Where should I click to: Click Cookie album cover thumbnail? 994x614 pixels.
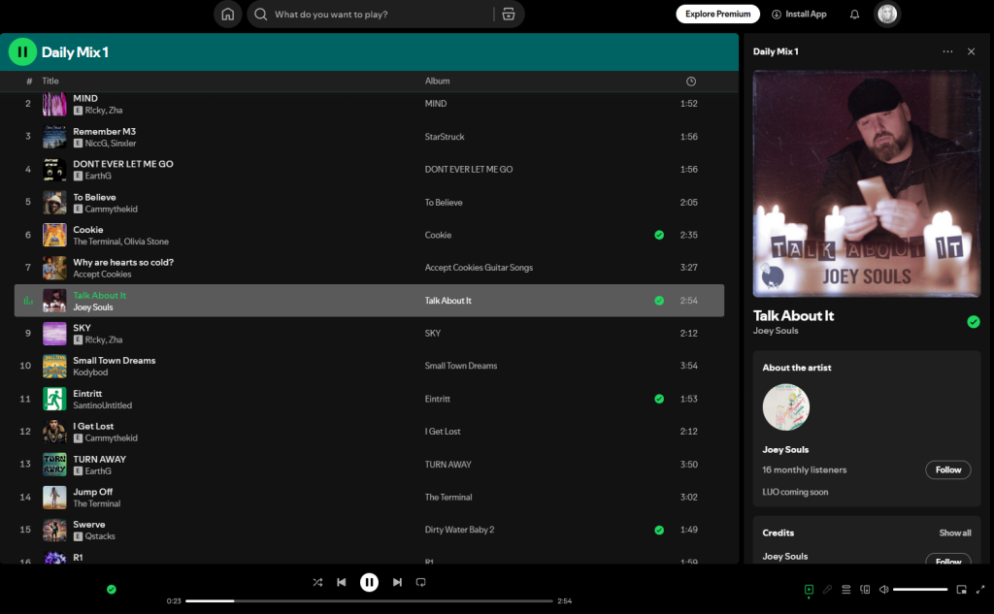(54, 235)
